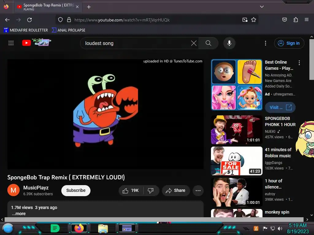Click the IggyDangs channel name
This screenshot has height=235, width=314.
[273, 163]
